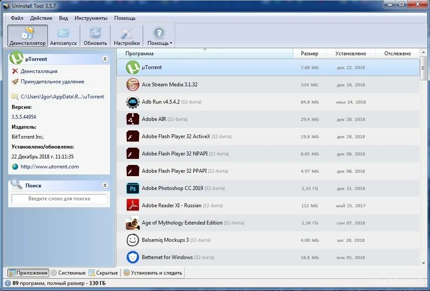The width and height of the screenshot is (430, 291).
Task: Open the Помощь toolbar dropdown
Action: coord(160,36)
